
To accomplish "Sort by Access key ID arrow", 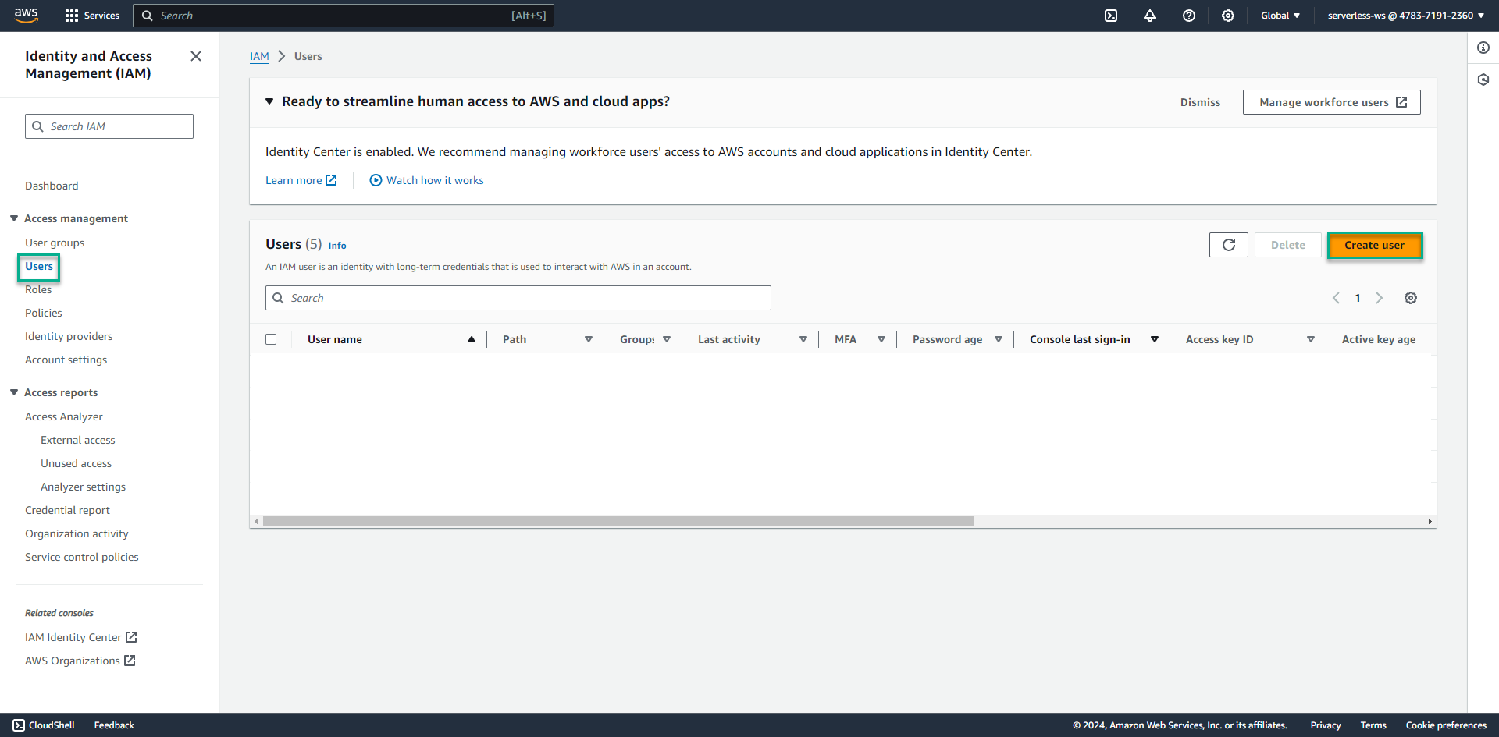I will click(x=1311, y=339).
